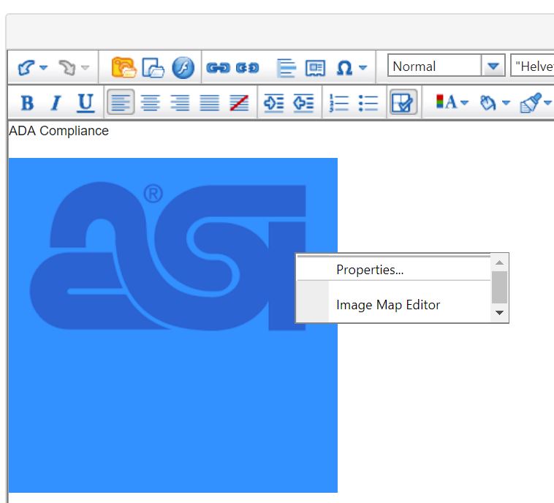Screen dimensions: 554x503
Task: Toggle the numbered list
Action: pos(338,103)
